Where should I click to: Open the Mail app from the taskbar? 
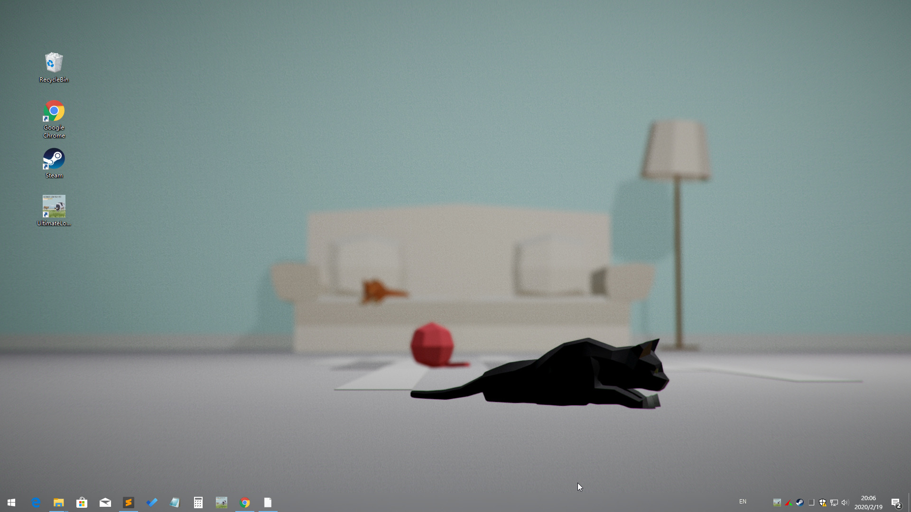[x=105, y=503]
